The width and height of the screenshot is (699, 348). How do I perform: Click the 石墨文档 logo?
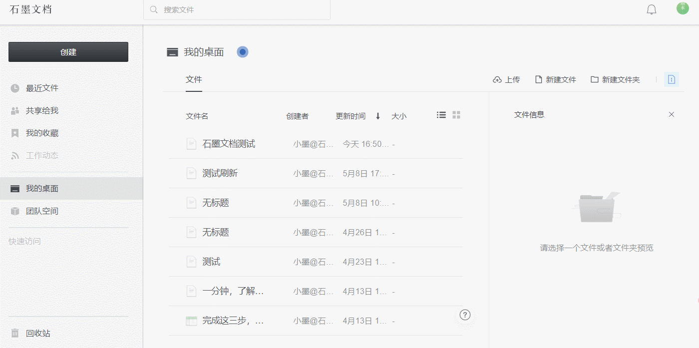pyautogui.click(x=30, y=9)
